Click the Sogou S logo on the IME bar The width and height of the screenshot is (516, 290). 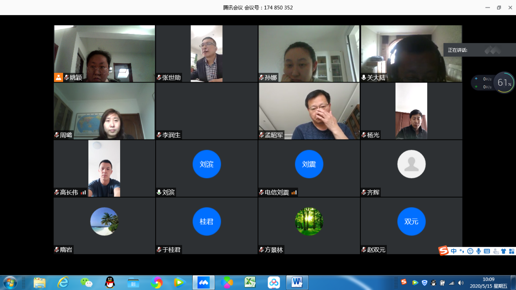(x=444, y=251)
